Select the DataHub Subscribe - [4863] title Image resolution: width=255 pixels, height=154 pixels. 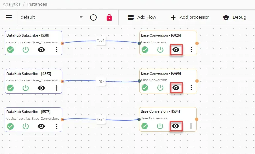tap(29, 74)
